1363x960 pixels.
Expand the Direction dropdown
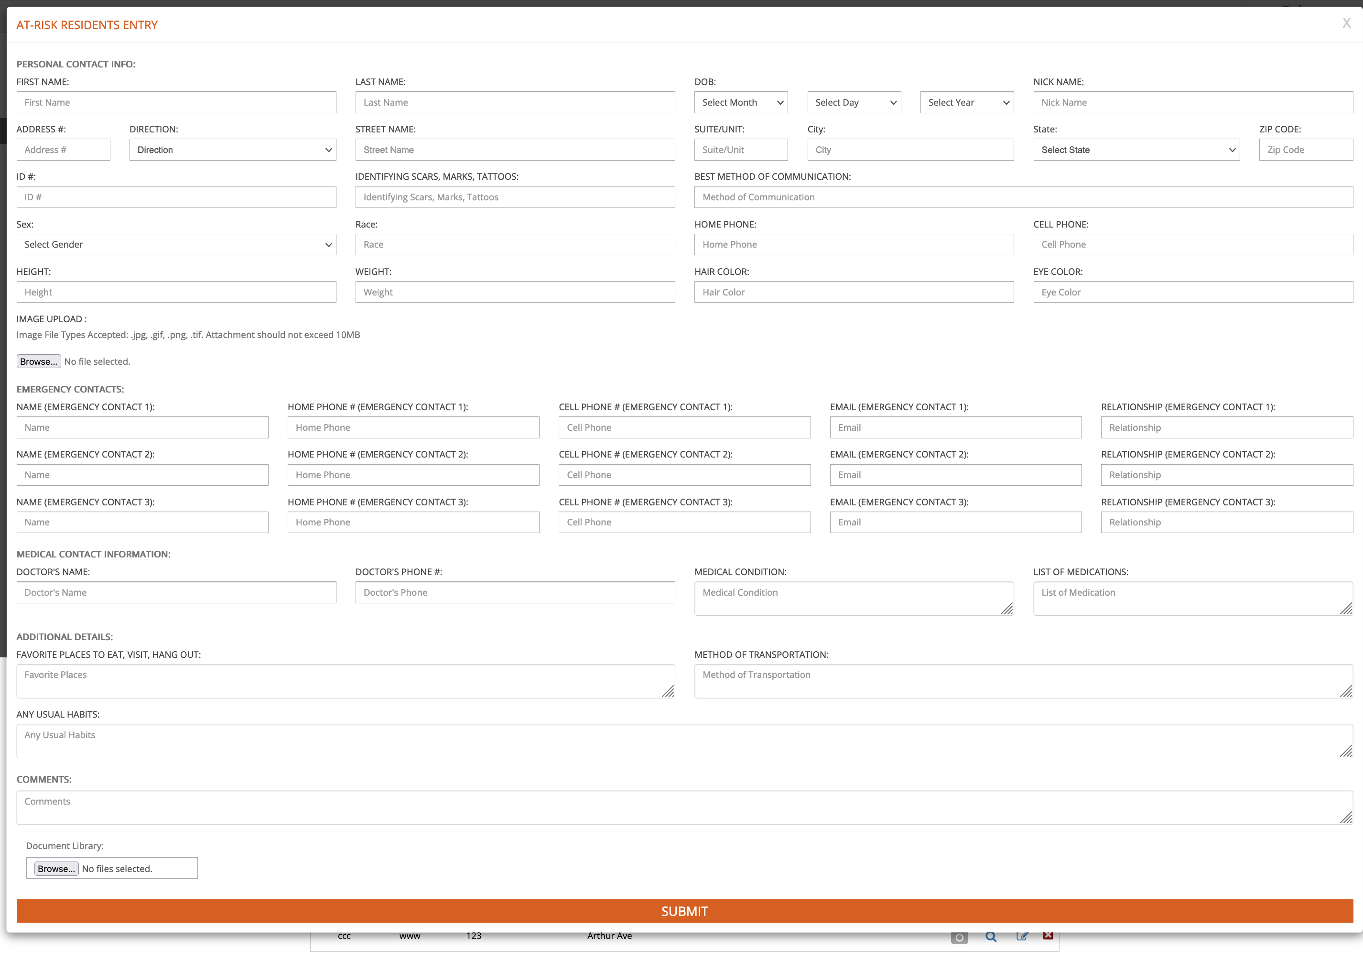point(233,150)
